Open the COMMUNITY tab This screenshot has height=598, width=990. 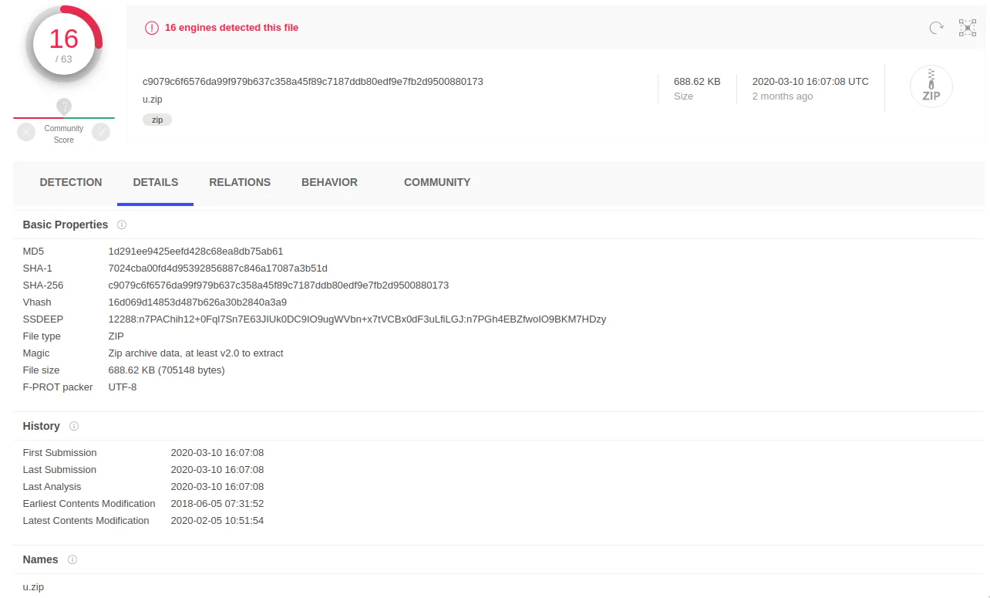(437, 183)
